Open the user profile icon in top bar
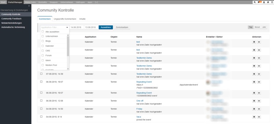This screenshot has height=124, width=274. 264,2
